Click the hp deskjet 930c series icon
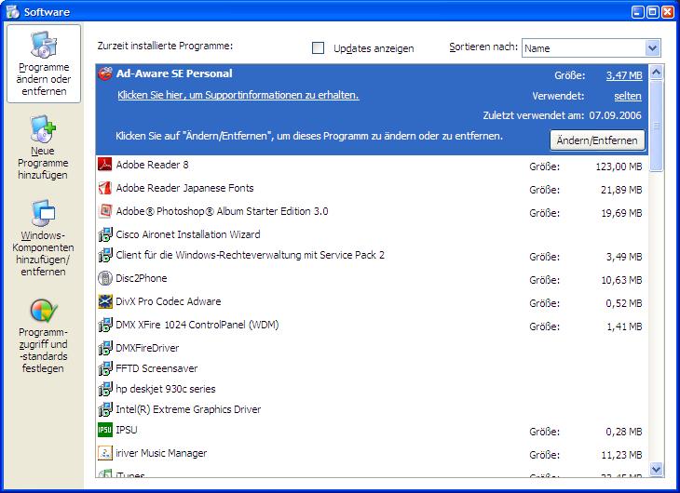Viewport: 680px width, 493px height. click(105, 389)
